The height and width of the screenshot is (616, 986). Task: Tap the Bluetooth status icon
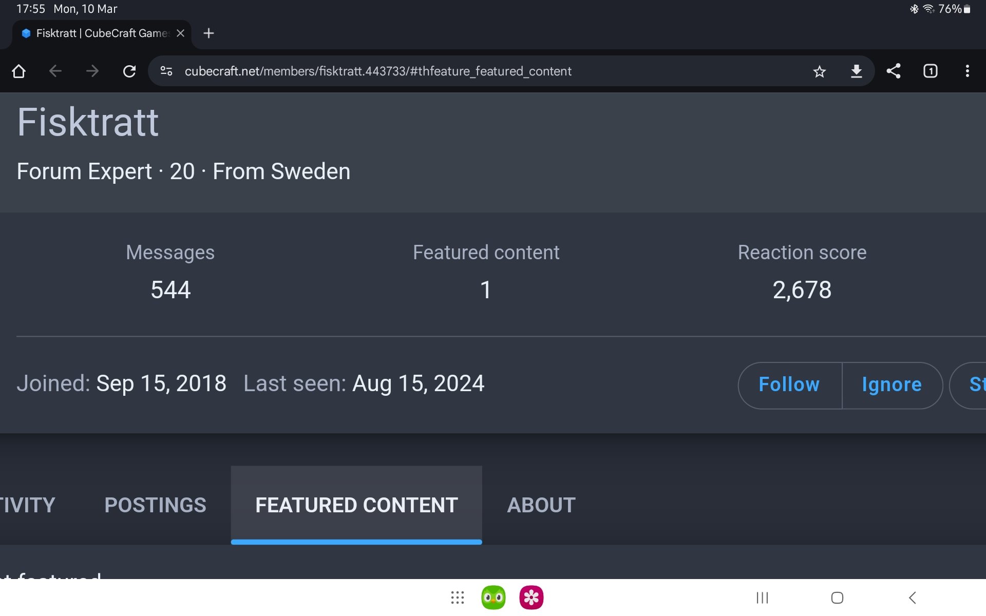click(x=914, y=9)
